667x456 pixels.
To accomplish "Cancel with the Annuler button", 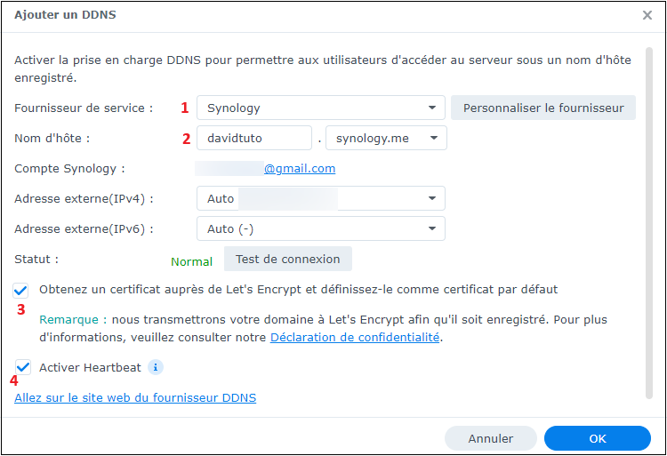I will (490, 438).
